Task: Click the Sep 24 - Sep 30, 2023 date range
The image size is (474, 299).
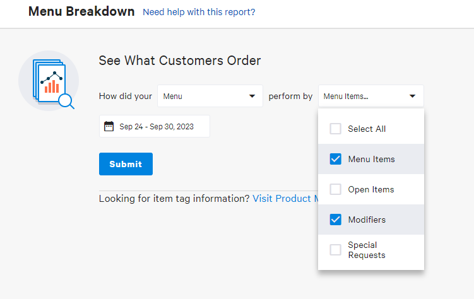Action: pos(157,126)
